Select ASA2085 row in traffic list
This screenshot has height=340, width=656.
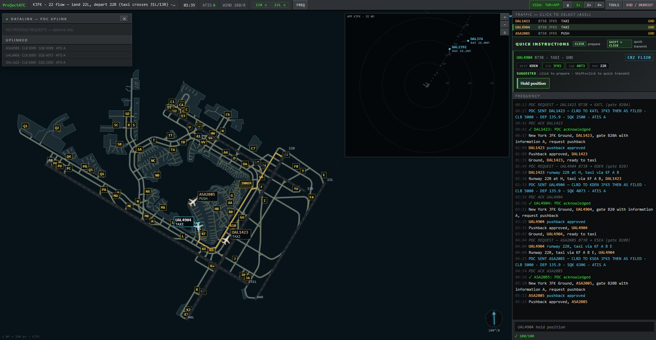[x=584, y=34]
